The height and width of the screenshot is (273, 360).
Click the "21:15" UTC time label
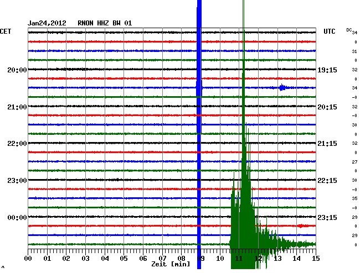[x=327, y=144]
